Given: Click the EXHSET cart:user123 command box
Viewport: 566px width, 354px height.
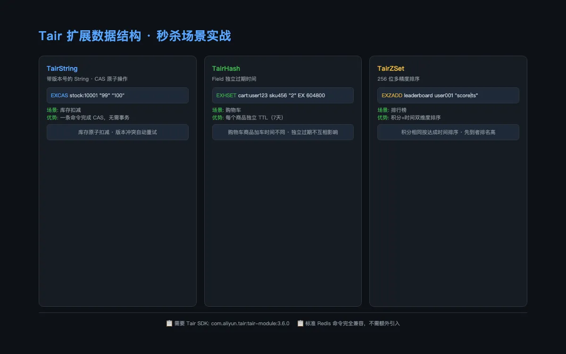Looking at the screenshot, I should click(x=283, y=95).
